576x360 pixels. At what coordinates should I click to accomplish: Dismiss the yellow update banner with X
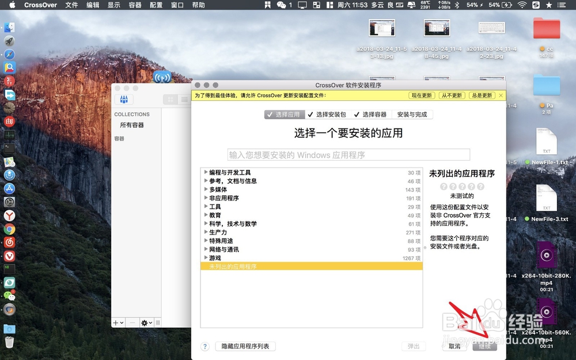(501, 95)
